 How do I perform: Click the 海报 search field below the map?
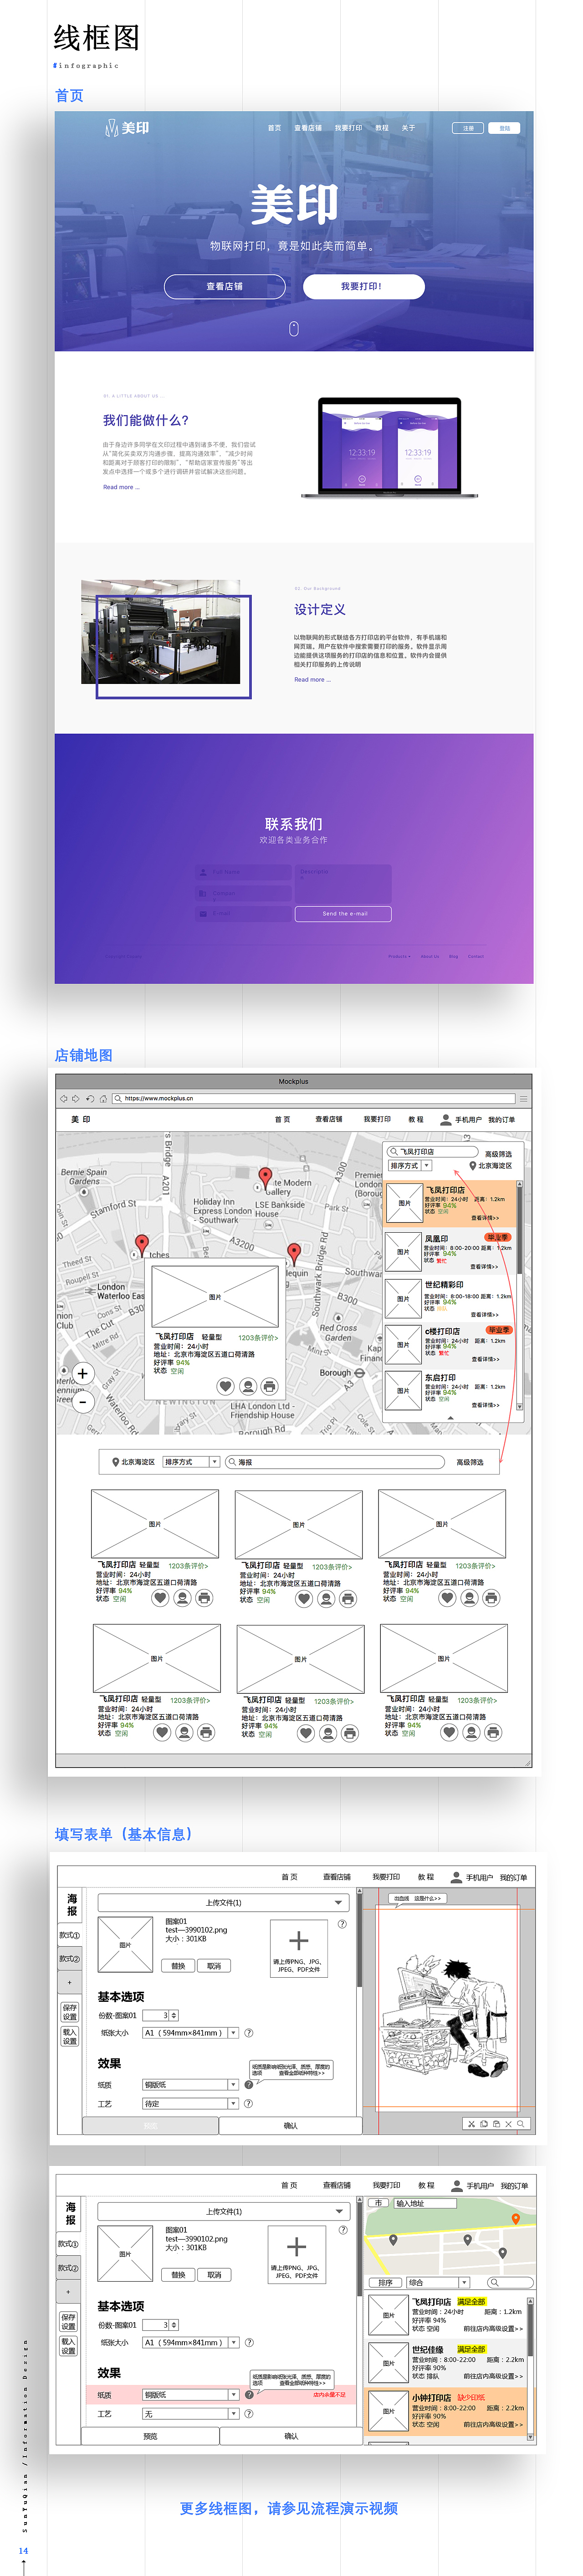click(x=335, y=1462)
